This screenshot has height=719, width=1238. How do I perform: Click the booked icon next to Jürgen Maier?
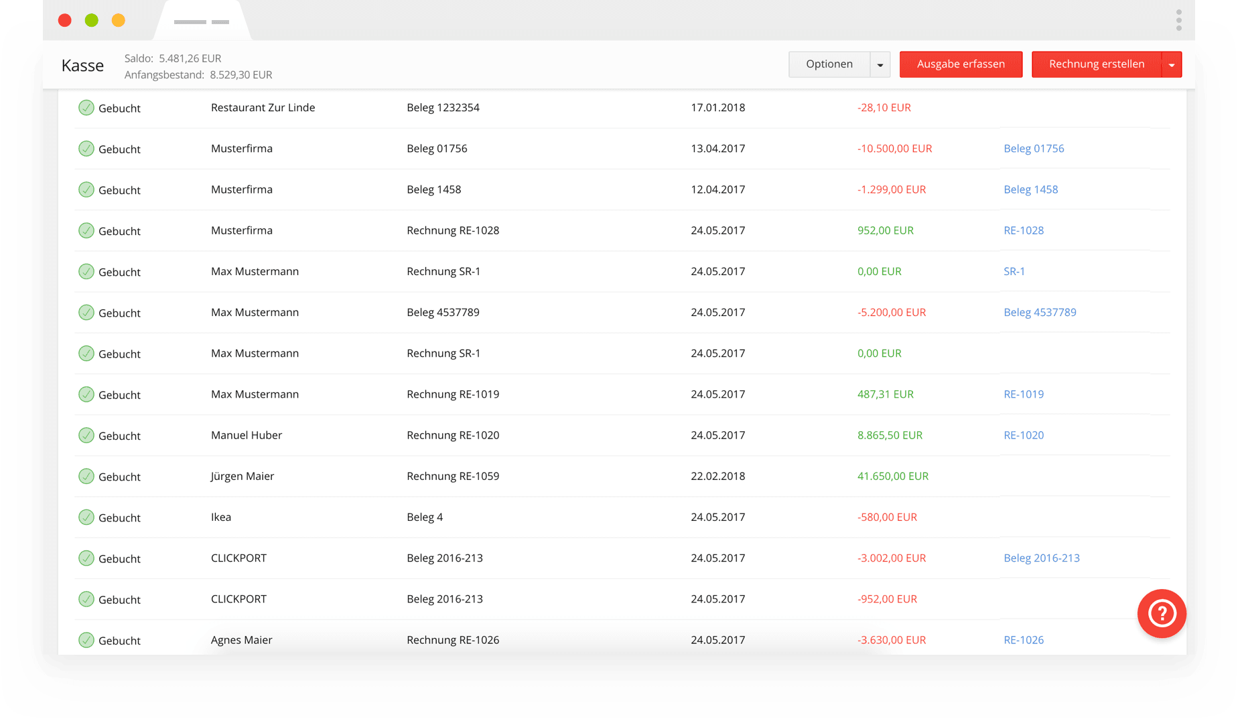(86, 477)
